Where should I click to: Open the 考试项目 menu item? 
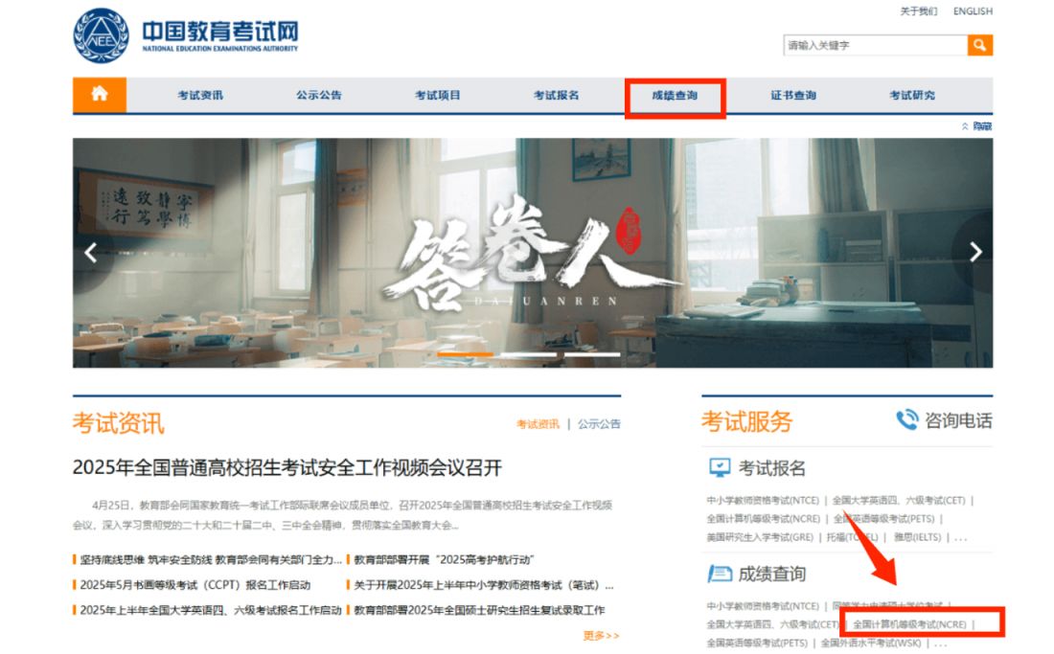(437, 94)
